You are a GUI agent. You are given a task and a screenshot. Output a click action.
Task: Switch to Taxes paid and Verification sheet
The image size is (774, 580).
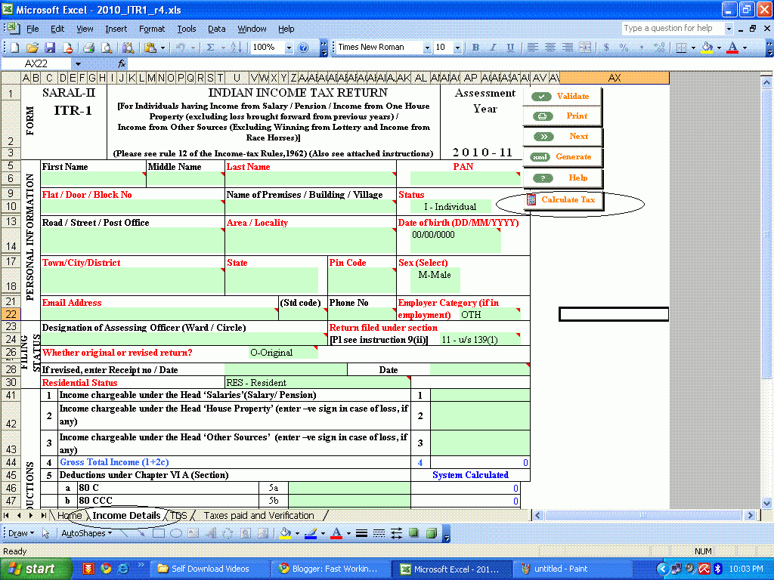(x=259, y=516)
